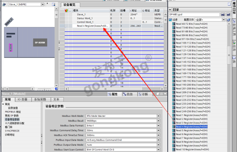The height and width of the screenshot is (152, 237).
Task: Open the Modbus Work Mode dropdown
Action: 158,116
